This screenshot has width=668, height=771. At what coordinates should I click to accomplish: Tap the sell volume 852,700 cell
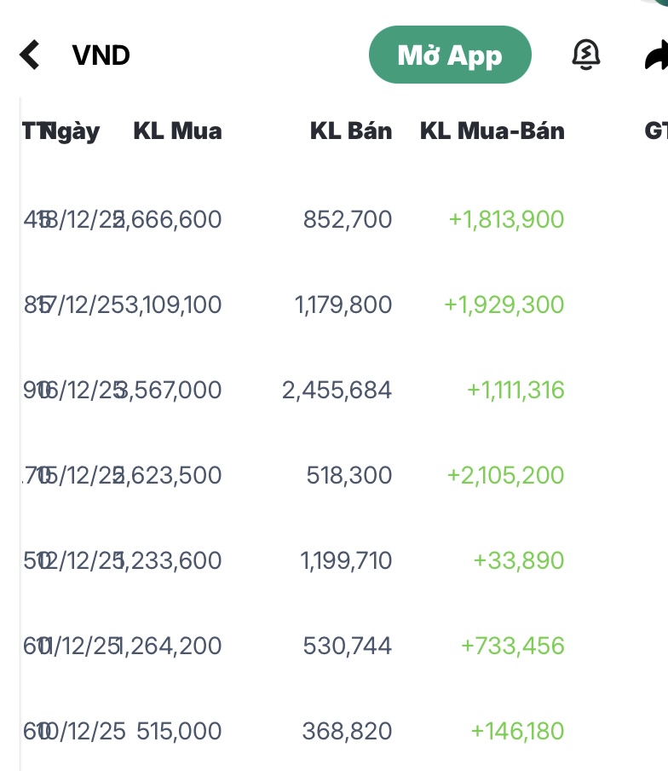point(348,220)
